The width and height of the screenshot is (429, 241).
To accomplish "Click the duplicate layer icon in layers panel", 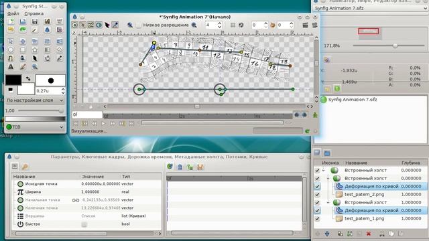I will point(340,234).
